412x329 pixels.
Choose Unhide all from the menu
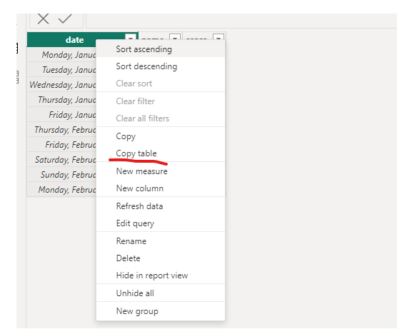tap(161, 293)
